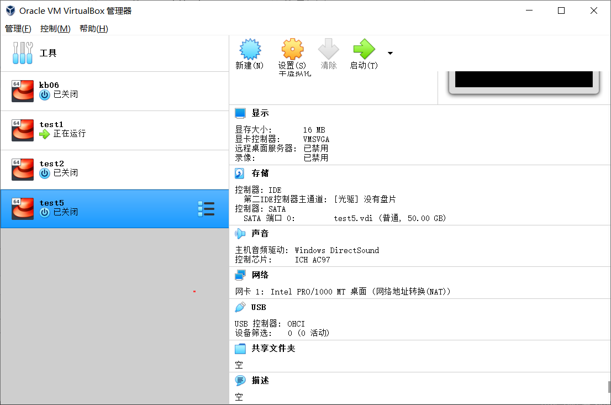Select the kb06 virtual machine
Viewport: 611px width, 405px height.
click(83, 91)
